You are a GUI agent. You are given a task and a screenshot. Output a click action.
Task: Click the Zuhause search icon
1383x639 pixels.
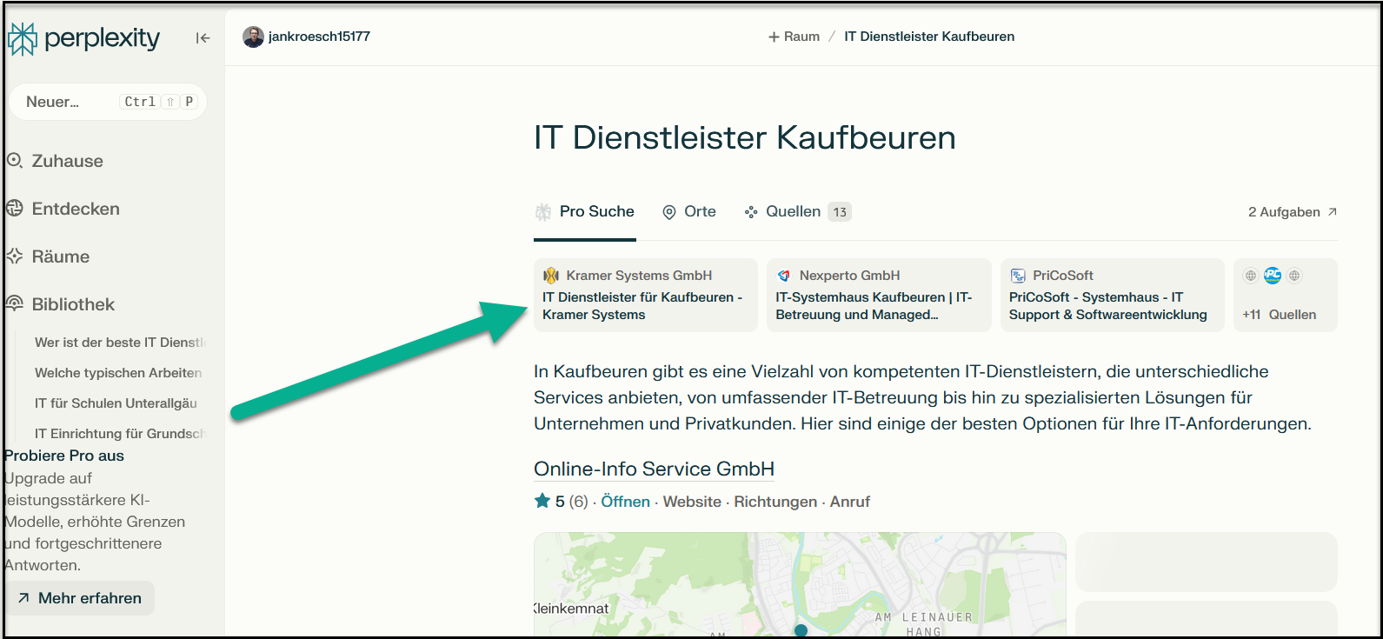click(x=15, y=161)
